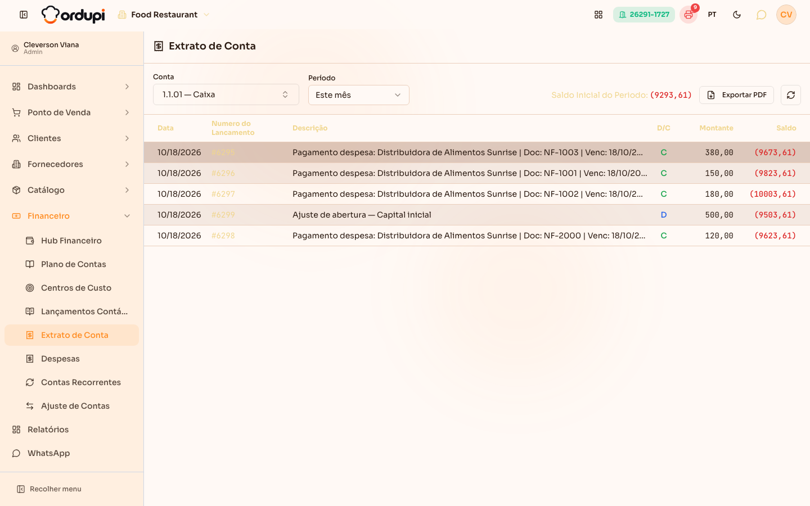Open entry link #6297
This screenshot has height=506, width=810.
tap(223, 194)
